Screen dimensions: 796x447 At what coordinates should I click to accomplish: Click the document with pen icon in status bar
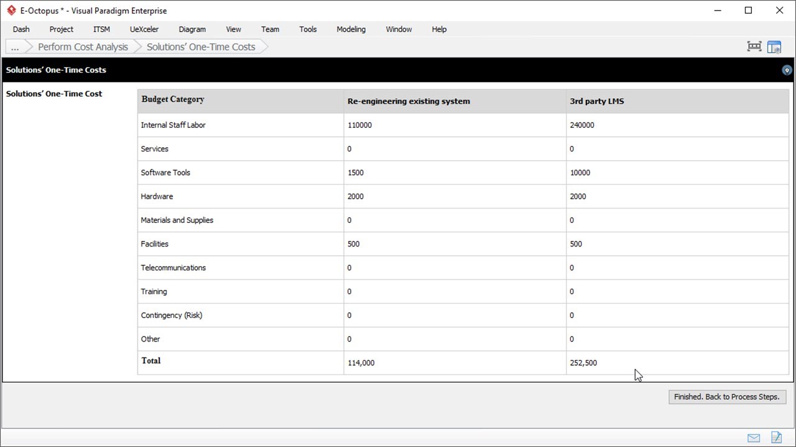pos(776,438)
